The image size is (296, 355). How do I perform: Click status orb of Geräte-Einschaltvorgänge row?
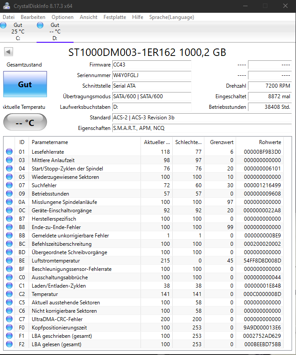click(9, 211)
